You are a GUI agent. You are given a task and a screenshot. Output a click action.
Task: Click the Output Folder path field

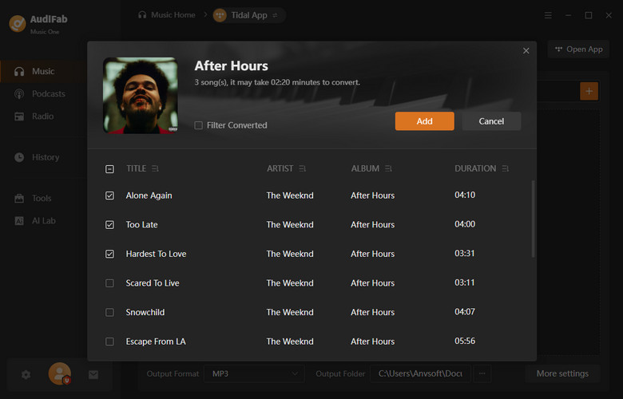[x=420, y=373]
